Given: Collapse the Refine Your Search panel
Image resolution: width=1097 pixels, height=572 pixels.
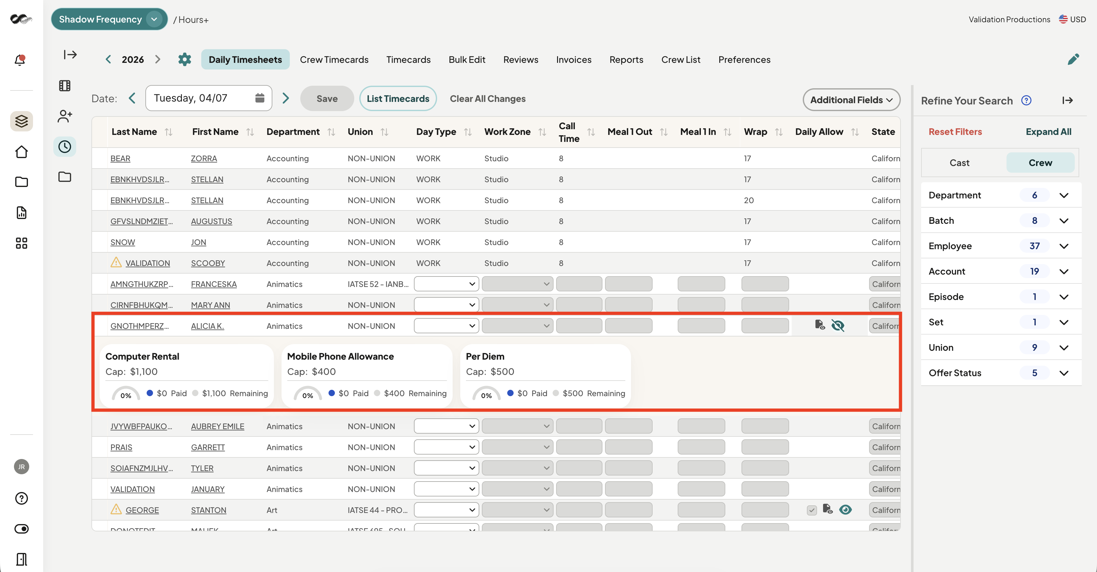Looking at the screenshot, I should pyautogui.click(x=1067, y=101).
